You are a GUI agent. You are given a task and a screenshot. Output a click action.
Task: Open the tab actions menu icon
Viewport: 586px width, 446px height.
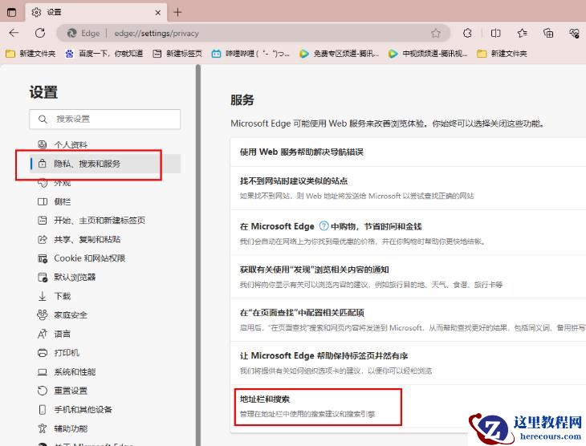(11, 12)
